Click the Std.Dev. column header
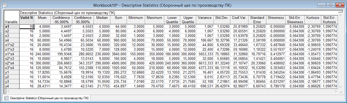This screenshot has height=103, width=347. tap(222, 20)
